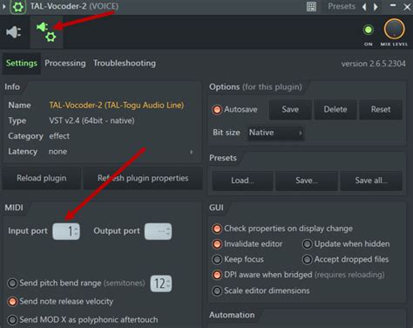The height and width of the screenshot is (328, 413).
Task: Toggle the Autosave option
Action: pyautogui.click(x=234, y=109)
